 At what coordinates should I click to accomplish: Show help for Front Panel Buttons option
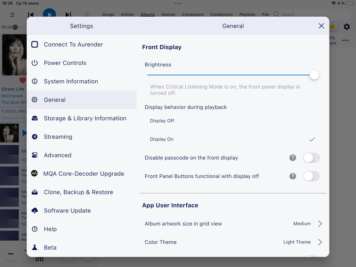click(x=293, y=176)
